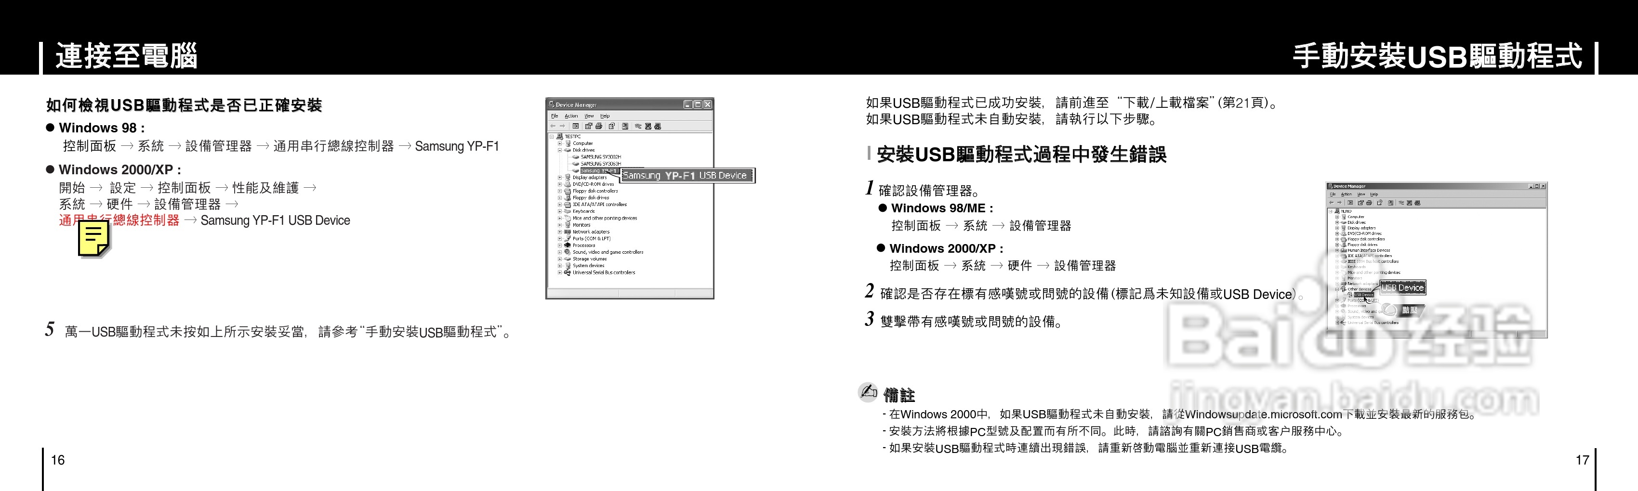Select System devices in TESTPC tree
1638x491 pixels.
[588, 266]
